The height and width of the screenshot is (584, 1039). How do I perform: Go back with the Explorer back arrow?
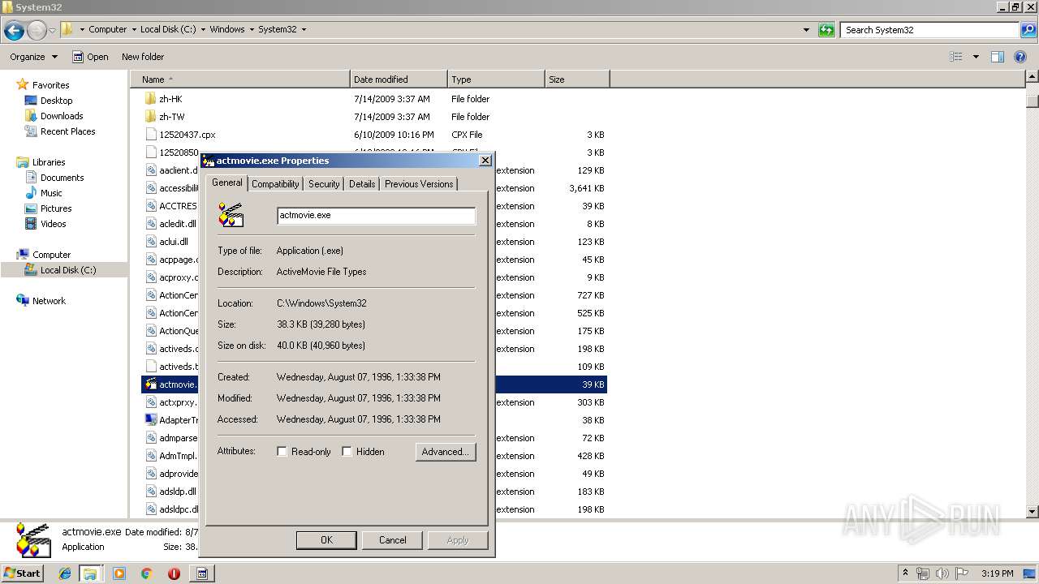coord(14,31)
